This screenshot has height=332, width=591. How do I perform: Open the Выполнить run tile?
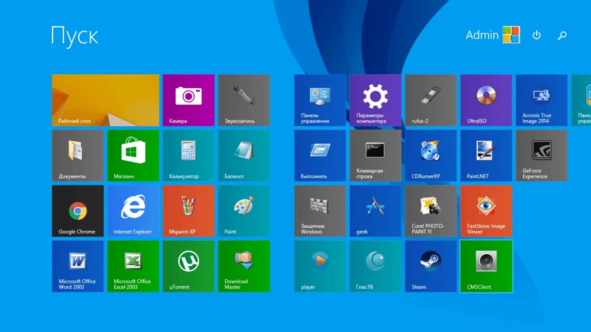(320, 156)
